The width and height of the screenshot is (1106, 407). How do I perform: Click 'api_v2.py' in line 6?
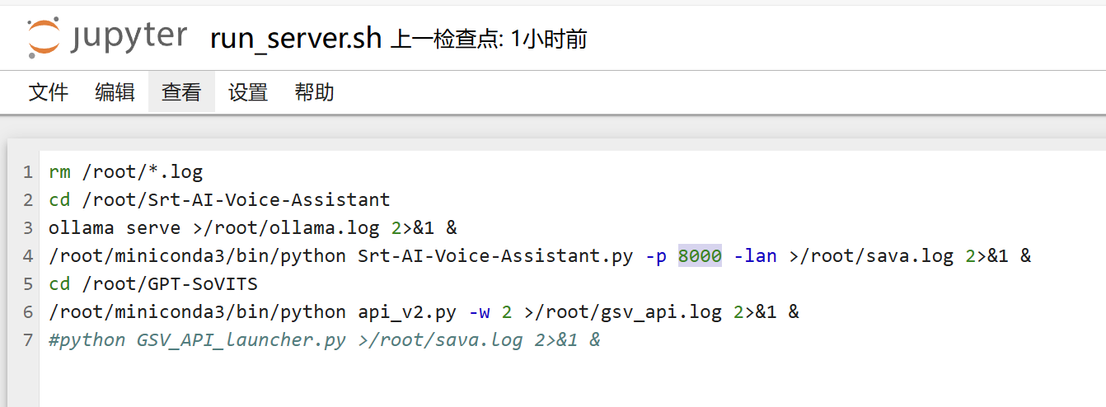pyautogui.click(x=407, y=312)
